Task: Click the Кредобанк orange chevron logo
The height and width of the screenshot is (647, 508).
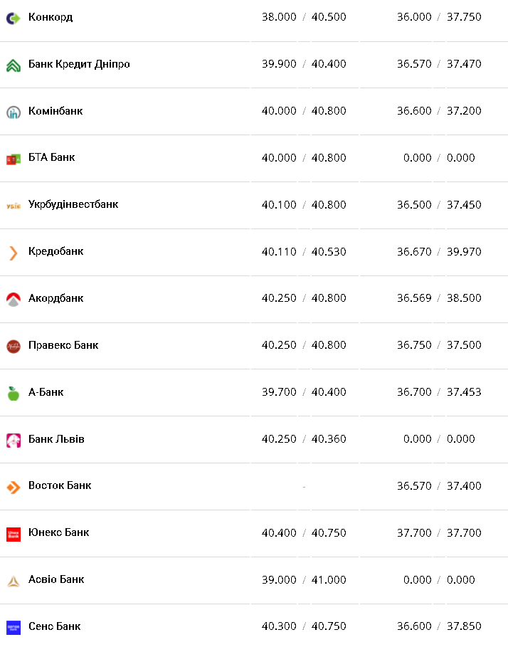Action: tap(13, 253)
